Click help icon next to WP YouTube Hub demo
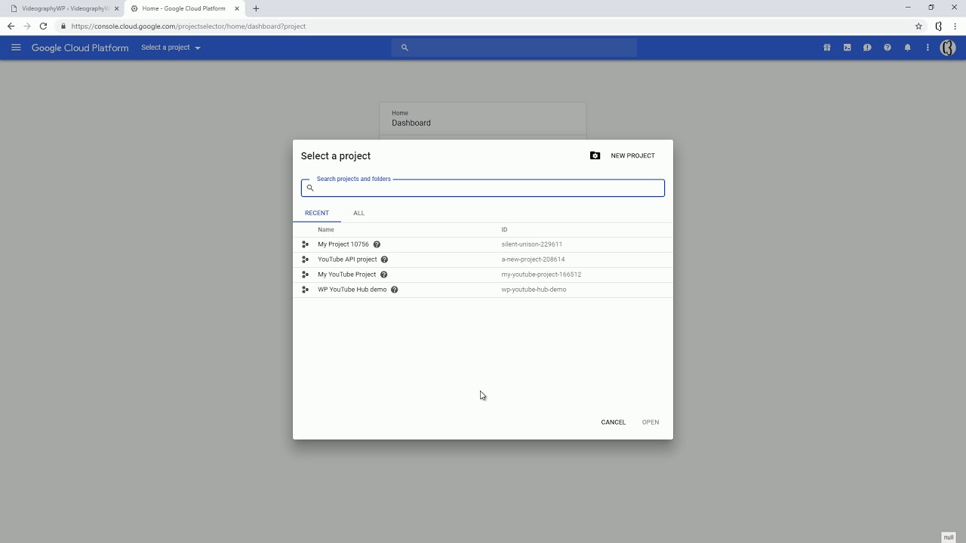The height and width of the screenshot is (543, 966). [x=394, y=290]
